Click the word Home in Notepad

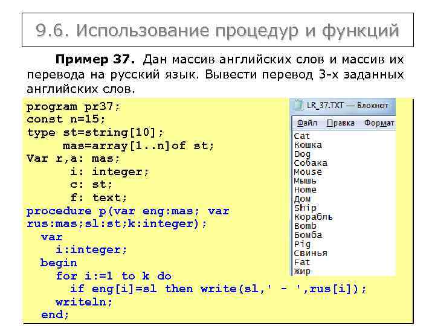click(305, 190)
